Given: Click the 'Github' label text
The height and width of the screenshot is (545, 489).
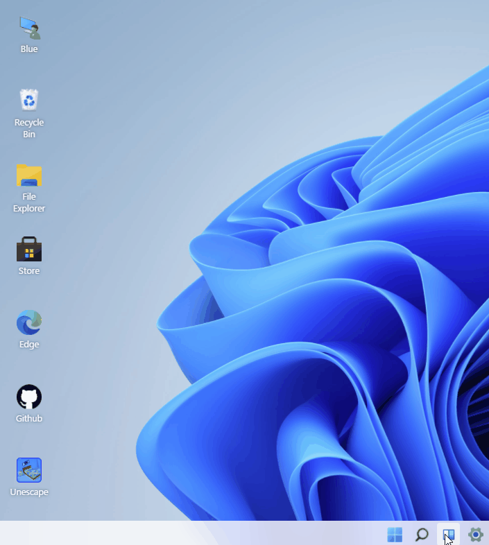Looking at the screenshot, I should coord(29,418).
